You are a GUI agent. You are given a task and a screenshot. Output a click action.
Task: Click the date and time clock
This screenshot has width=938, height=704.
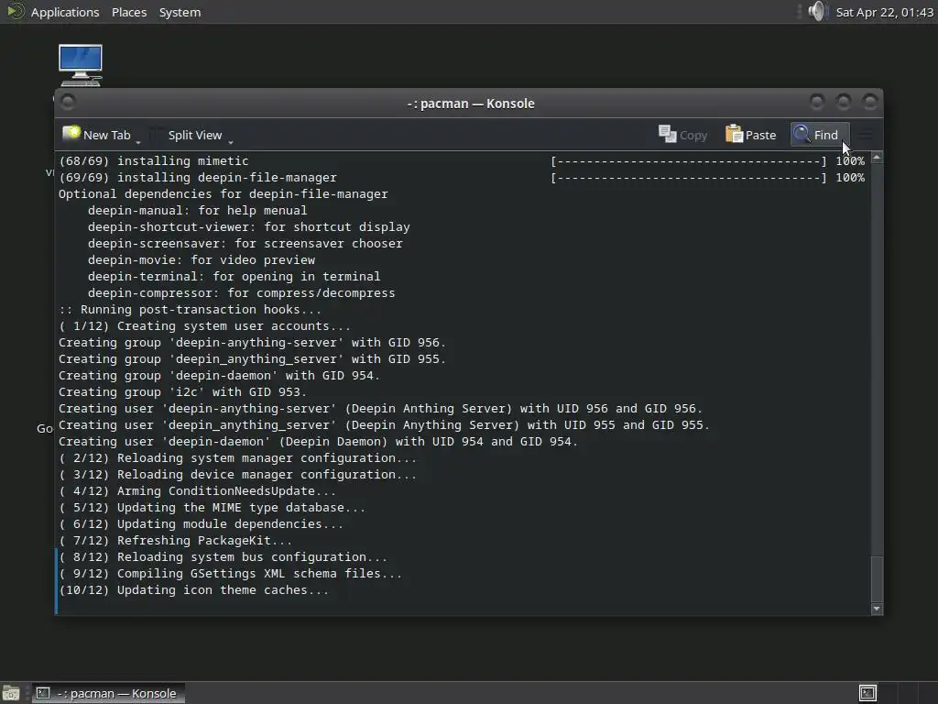click(884, 12)
